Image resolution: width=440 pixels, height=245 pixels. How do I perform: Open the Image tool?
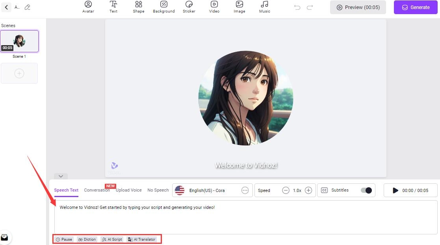point(239,7)
